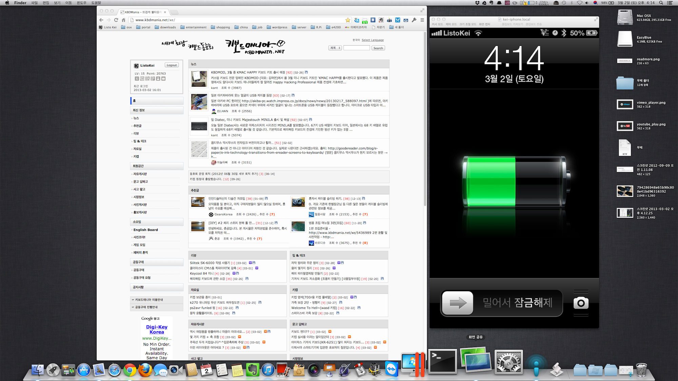This screenshot has width=678, height=381.
Task: Open the Finder menu in menu bar
Action: pos(20,3)
